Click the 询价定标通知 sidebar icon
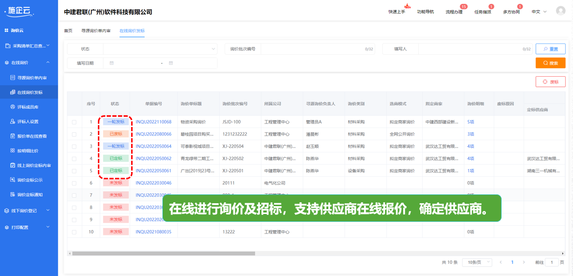 13,194
